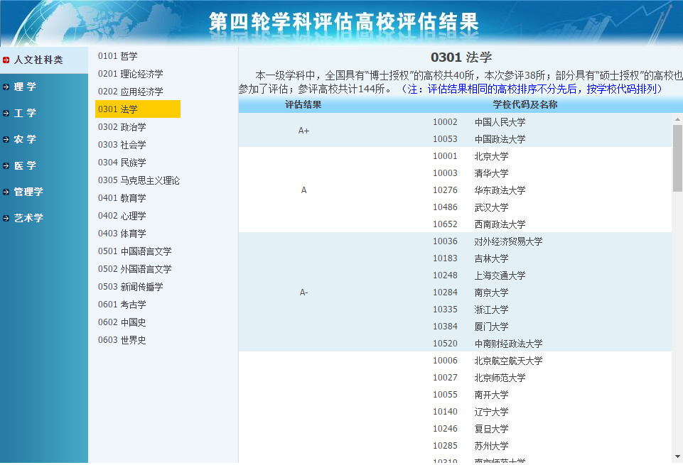The height and width of the screenshot is (465, 683).
Task: Switch to the 0401 教育学 discipline
Action: (x=121, y=197)
